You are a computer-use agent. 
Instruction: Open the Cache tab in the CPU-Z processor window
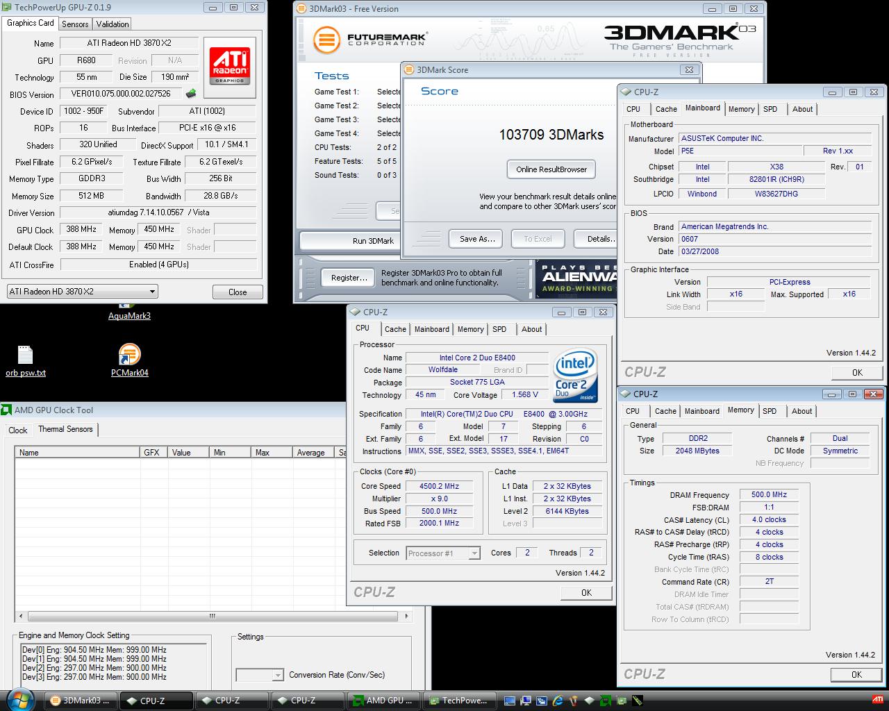pyautogui.click(x=395, y=329)
